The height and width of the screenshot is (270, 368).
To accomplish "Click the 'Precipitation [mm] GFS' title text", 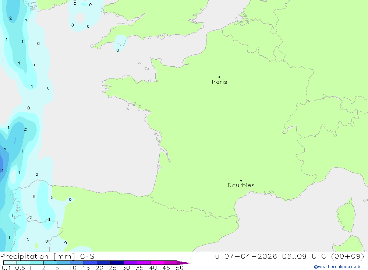I will (47, 256).
